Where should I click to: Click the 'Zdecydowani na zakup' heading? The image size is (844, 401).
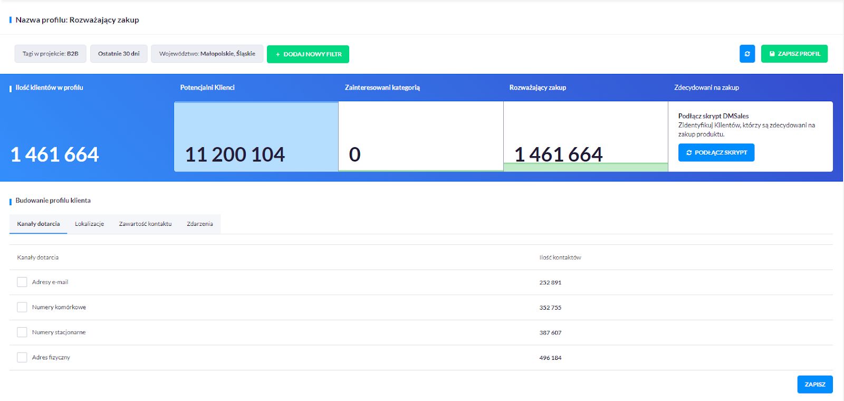coord(706,88)
